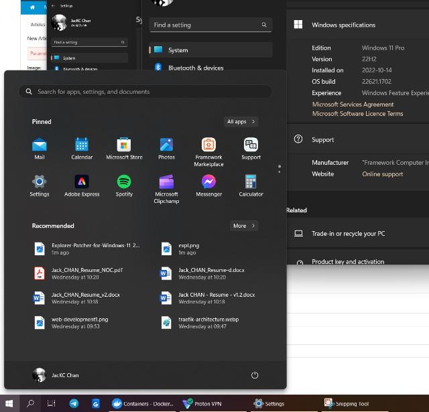This screenshot has height=412, width=429.
Task: Open the Photos app
Action: 166,149
